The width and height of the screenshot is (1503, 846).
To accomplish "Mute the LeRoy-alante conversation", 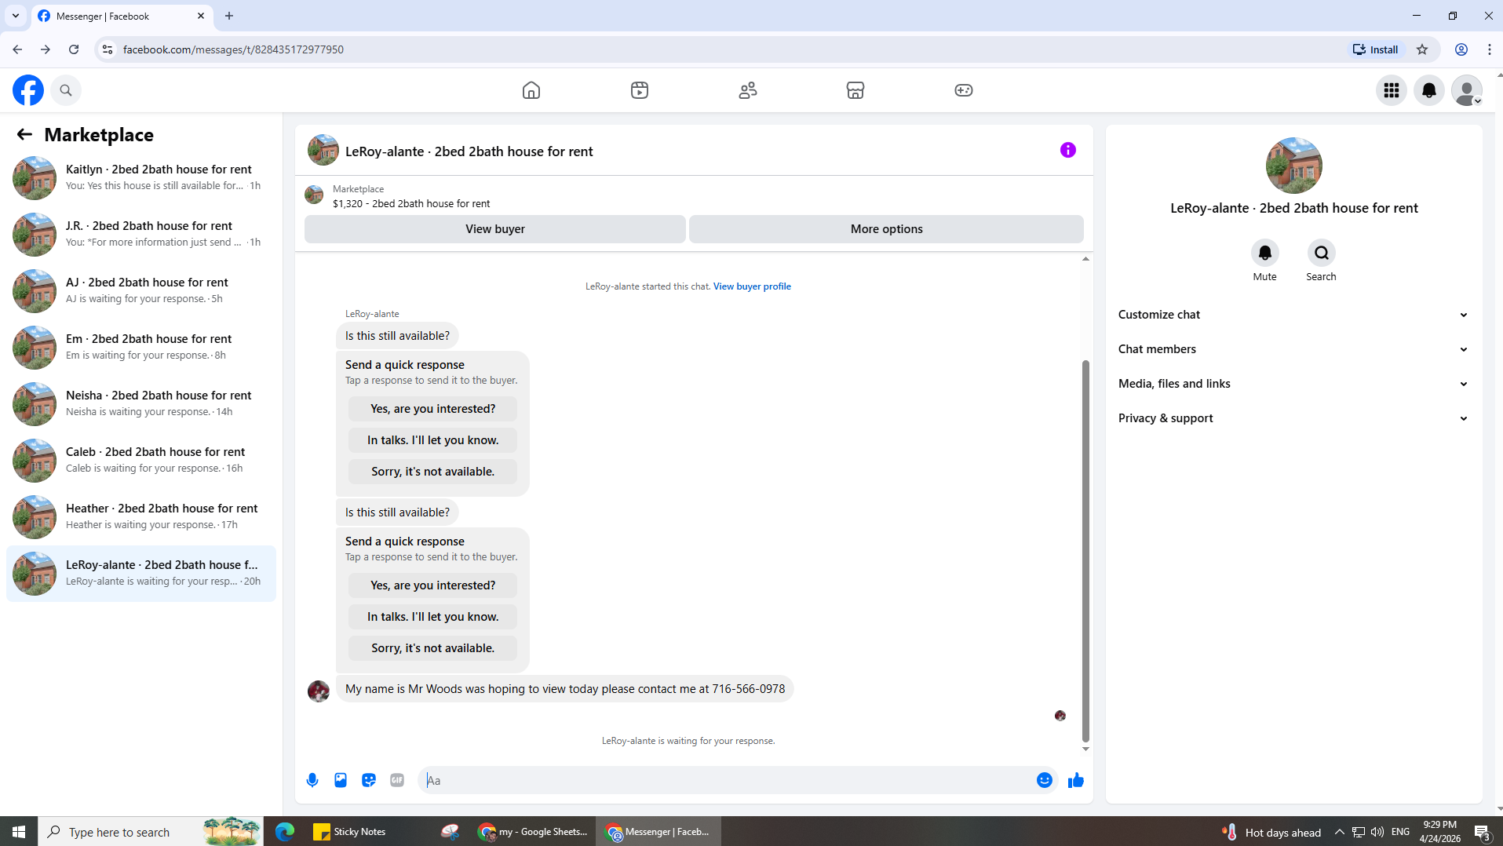I will 1265,253.
